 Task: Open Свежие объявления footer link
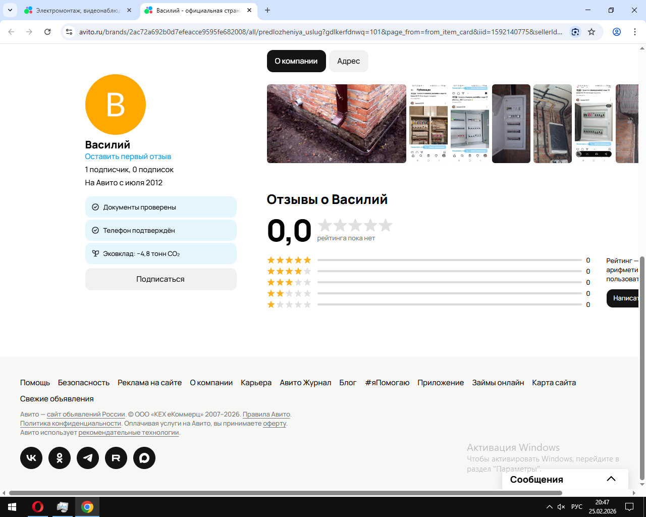(57, 399)
